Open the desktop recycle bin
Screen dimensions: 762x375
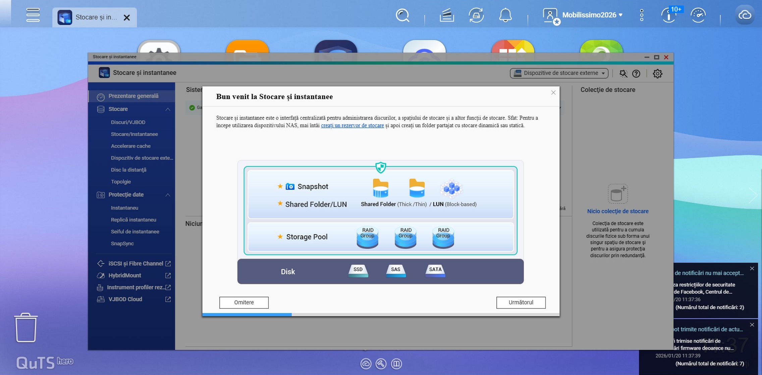tap(26, 327)
